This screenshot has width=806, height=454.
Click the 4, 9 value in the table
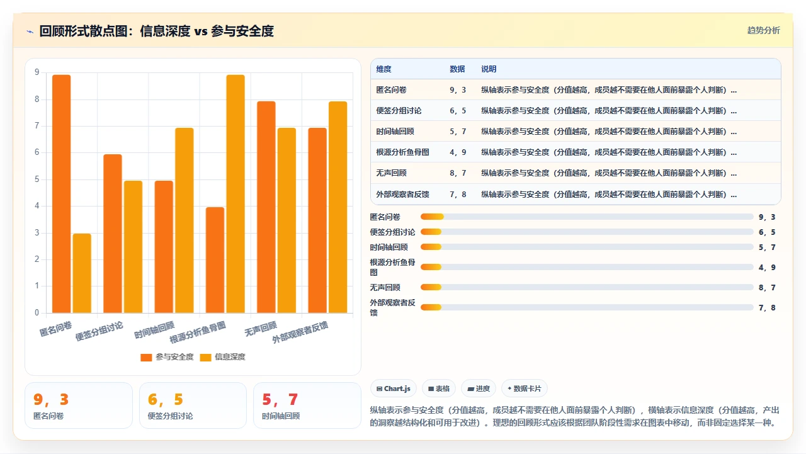pyautogui.click(x=458, y=152)
